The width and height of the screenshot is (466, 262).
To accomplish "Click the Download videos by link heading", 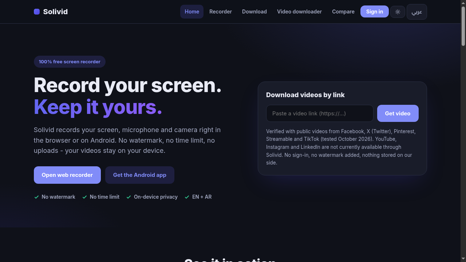I will pos(305,95).
